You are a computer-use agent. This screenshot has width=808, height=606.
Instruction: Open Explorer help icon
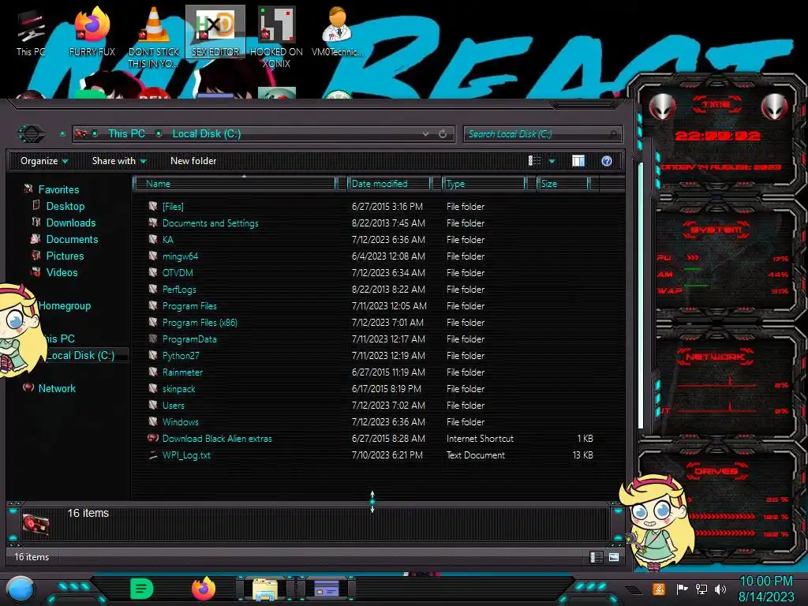pyautogui.click(x=607, y=161)
